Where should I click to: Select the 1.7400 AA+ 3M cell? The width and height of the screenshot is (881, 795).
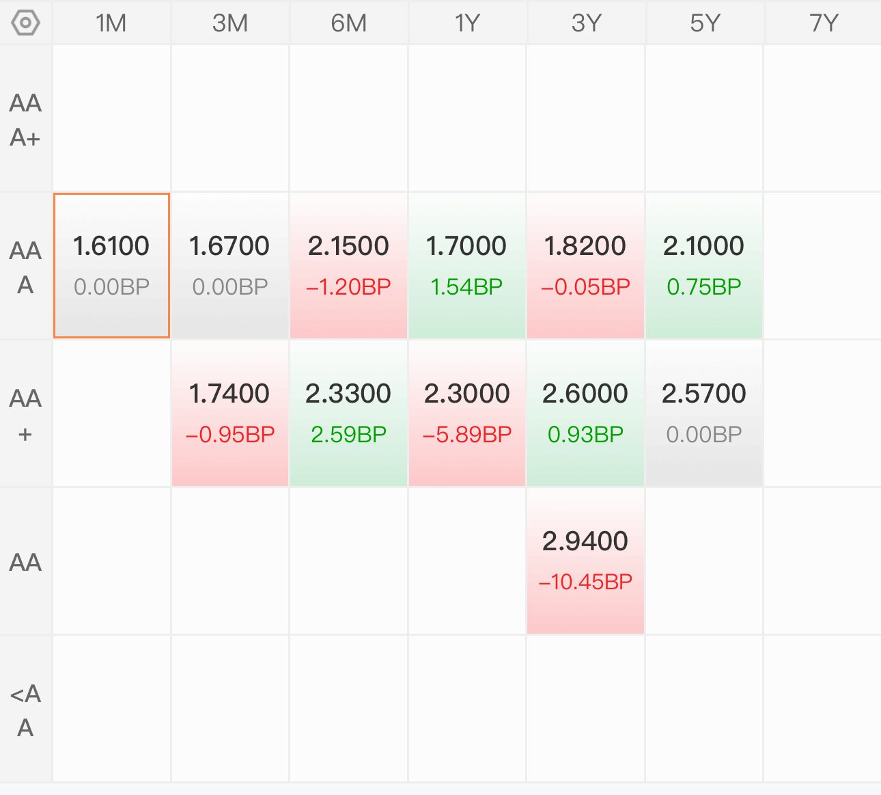pos(230,413)
